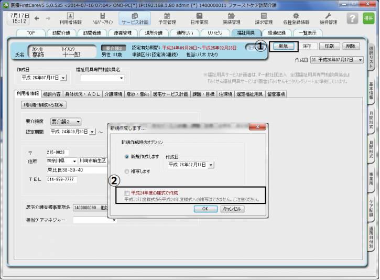
Task: Go to 請求管理 calculator icon
Action: point(263,18)
